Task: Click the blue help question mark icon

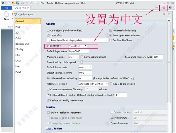Action: [170, 8]
